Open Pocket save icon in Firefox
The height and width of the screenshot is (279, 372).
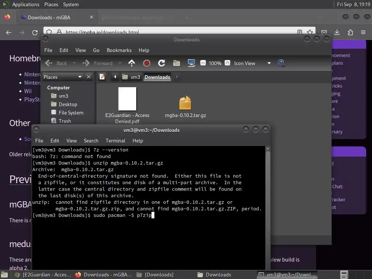pyautogui.click(x=324, y=32)
